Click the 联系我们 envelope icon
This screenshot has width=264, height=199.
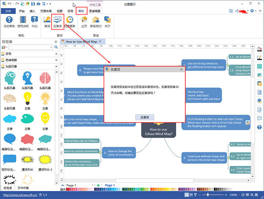96,22
